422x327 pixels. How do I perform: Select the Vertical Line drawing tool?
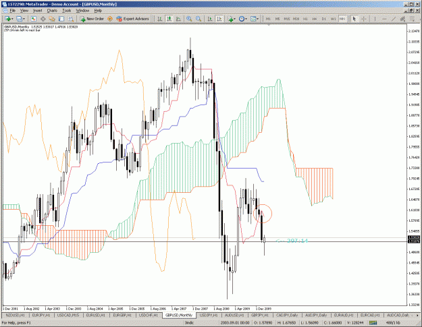point(375,19)
